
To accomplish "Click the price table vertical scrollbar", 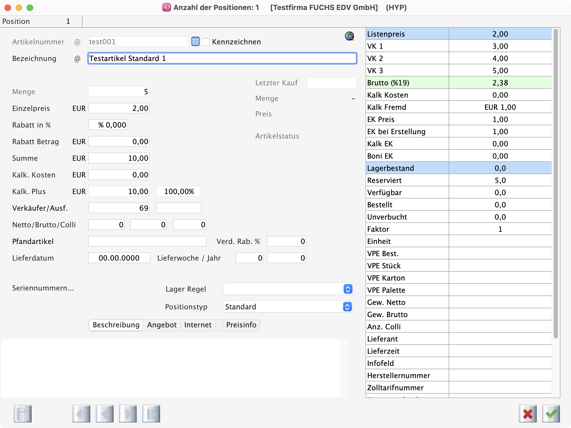I will pyautogui.click(x=555, y=183).
